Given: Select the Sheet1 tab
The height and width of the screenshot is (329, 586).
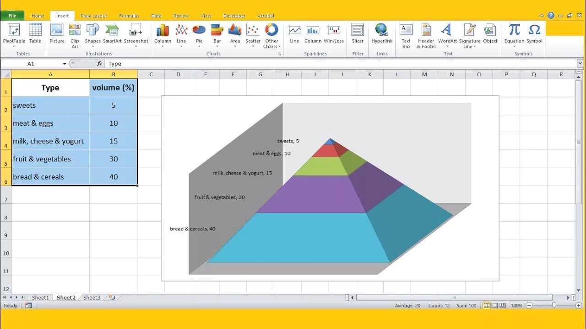Looking at the screenshot, I should [x=40, y=297].
